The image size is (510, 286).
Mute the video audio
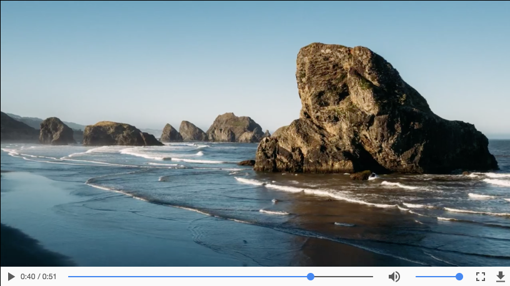click(x=394, y=277)
